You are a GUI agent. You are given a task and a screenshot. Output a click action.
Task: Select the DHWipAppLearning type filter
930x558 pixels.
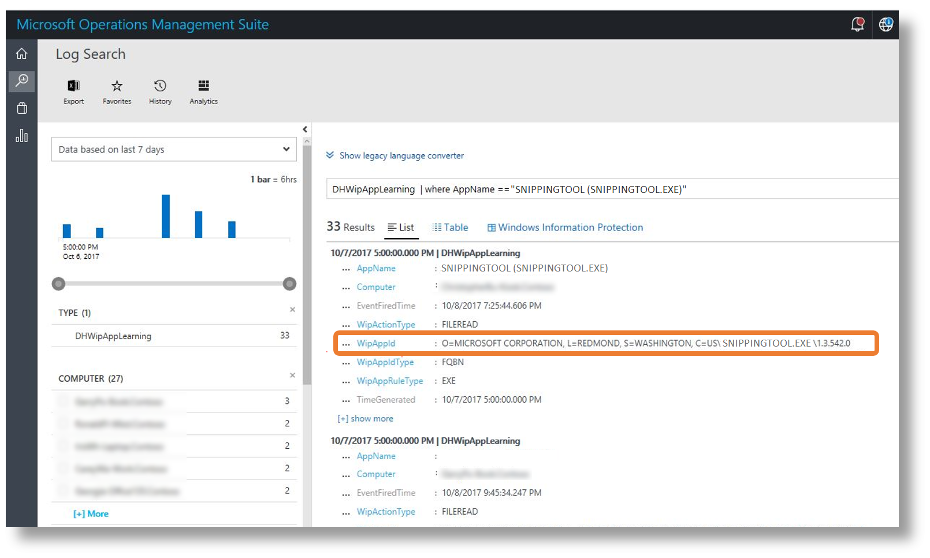113,336
